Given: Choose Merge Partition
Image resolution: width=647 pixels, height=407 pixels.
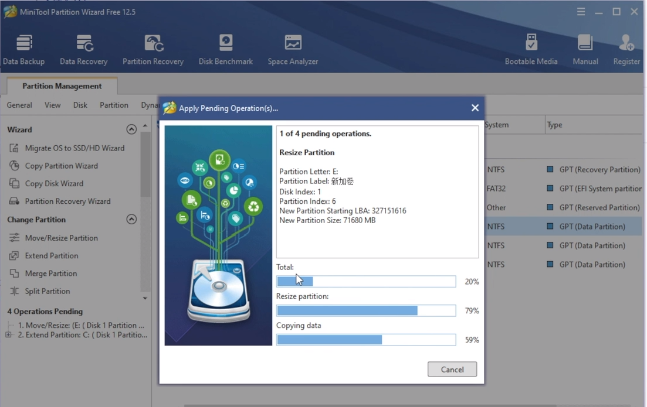Looking at the screenshot, I should point(51,273).
